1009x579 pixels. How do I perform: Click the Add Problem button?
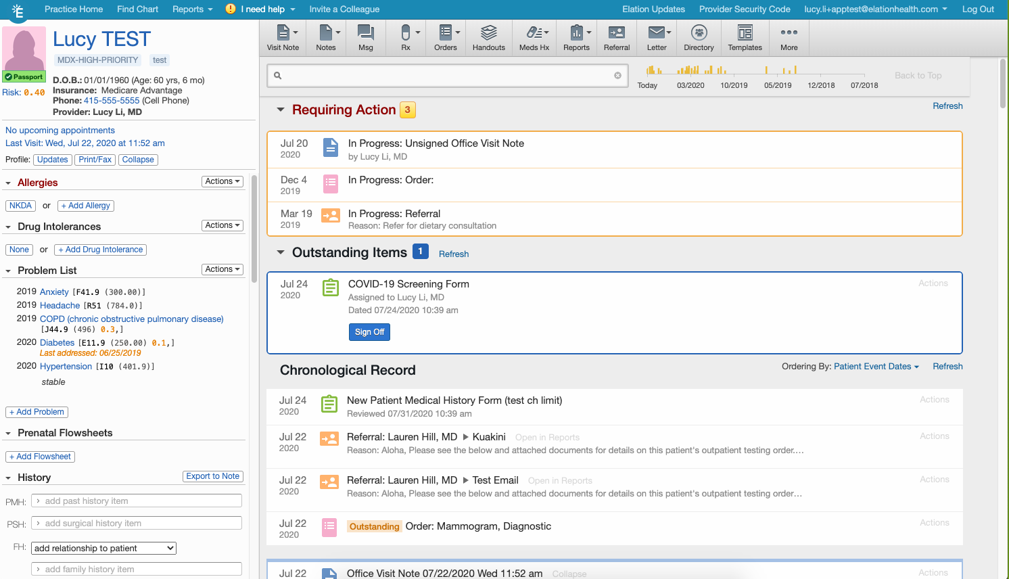pos(37,412)
